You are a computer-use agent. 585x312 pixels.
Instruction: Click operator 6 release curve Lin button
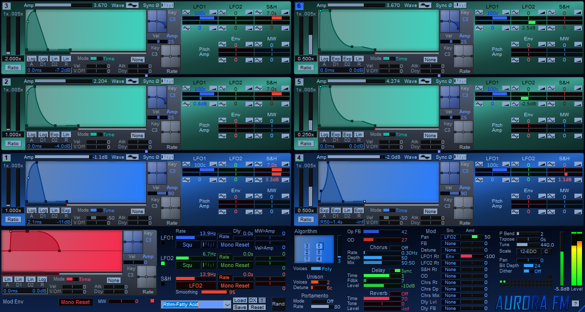(x=359, y=59)
